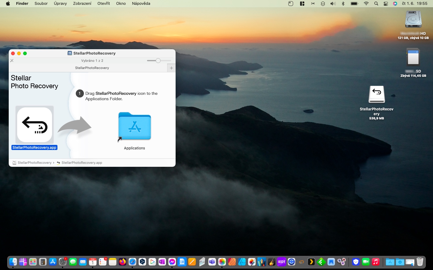Open the Downloads stack in the Dock
The image size is (433, 270).
coord(400,262)
